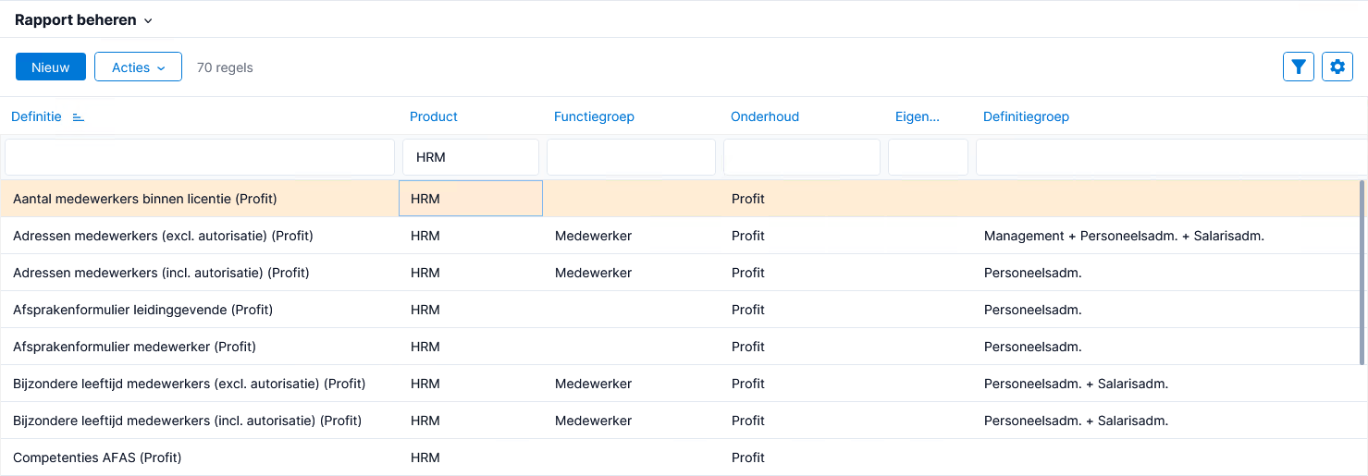This screenshot has height=476, width=1368.
Task: Open the settings gear icon
Action: [x=1337, y=67]
